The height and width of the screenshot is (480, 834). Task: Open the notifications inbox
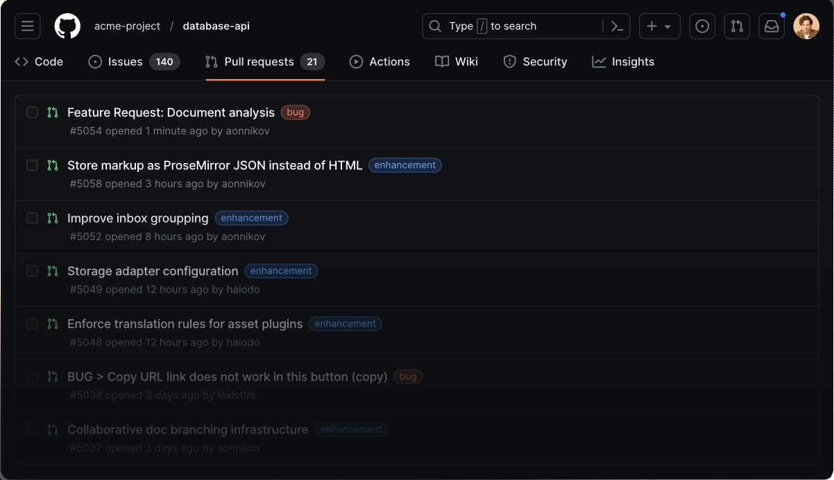point(772,26)
